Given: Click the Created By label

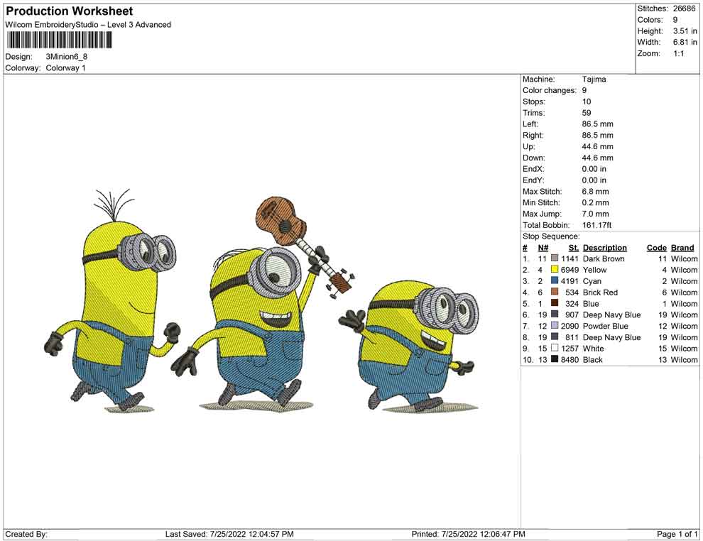Looking at the screenshot, I should (x=26, y=534).
